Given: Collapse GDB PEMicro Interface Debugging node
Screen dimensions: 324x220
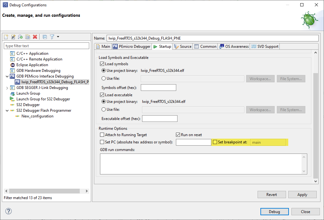Looking at the screenshot, I should (7, 76).
